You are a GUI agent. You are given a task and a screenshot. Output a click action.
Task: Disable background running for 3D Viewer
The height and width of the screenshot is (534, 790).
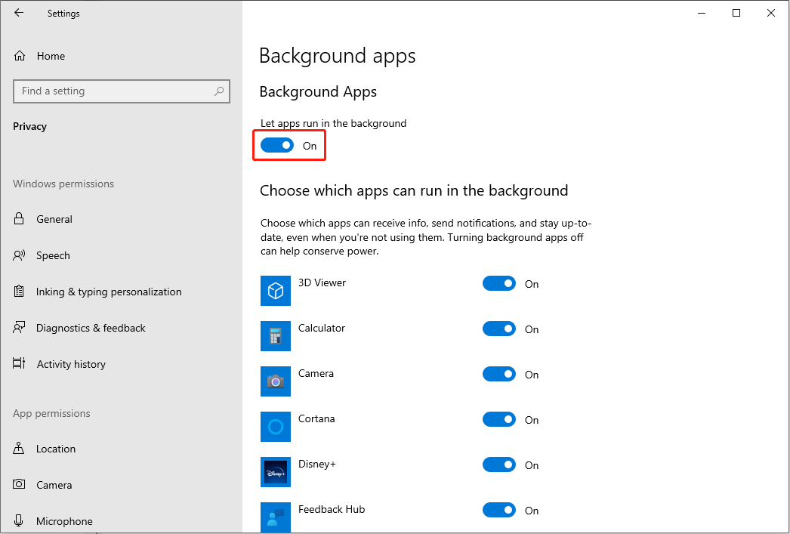pyautogui.click(x=499, y=284)
